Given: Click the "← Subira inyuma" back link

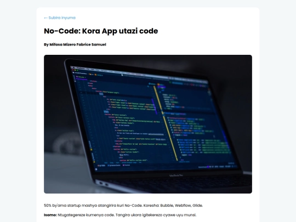Looking at the screenshot, I should [x=60, y=18].
